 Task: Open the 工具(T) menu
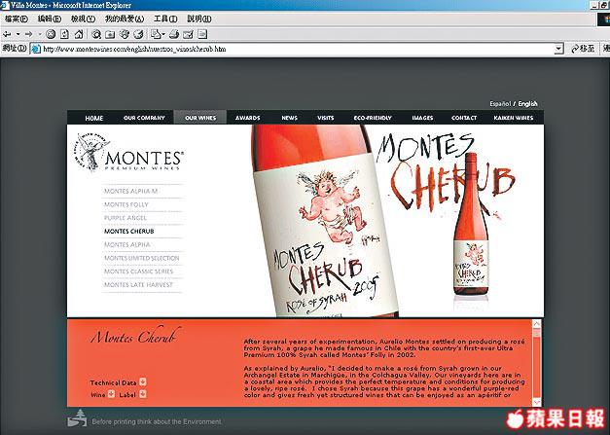(165, 18)
